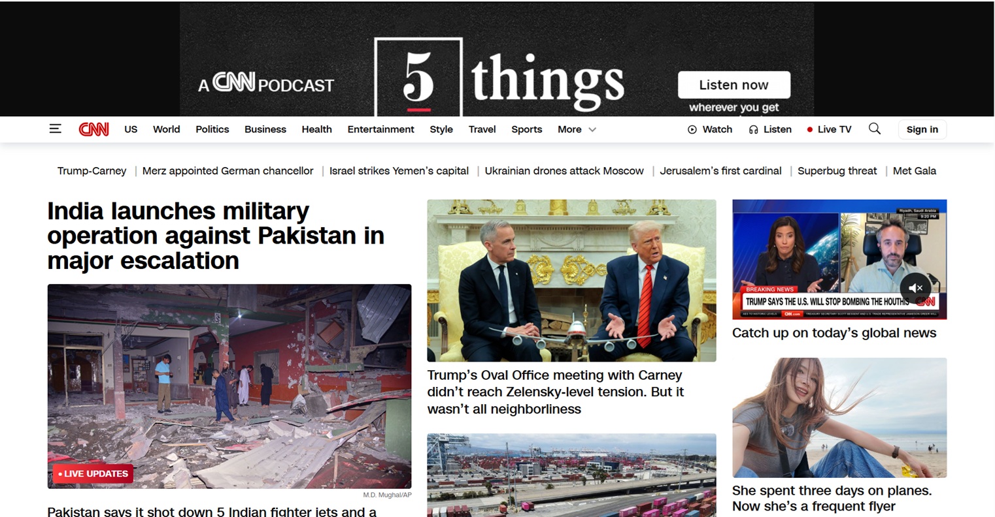The image size is (995, 517).
Task: Click the CNN logo
Action: point(93,129)
